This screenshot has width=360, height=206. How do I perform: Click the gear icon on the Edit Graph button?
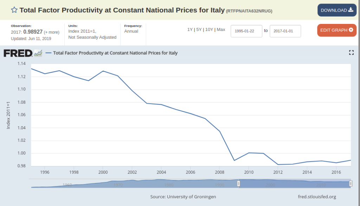point(351,30)
